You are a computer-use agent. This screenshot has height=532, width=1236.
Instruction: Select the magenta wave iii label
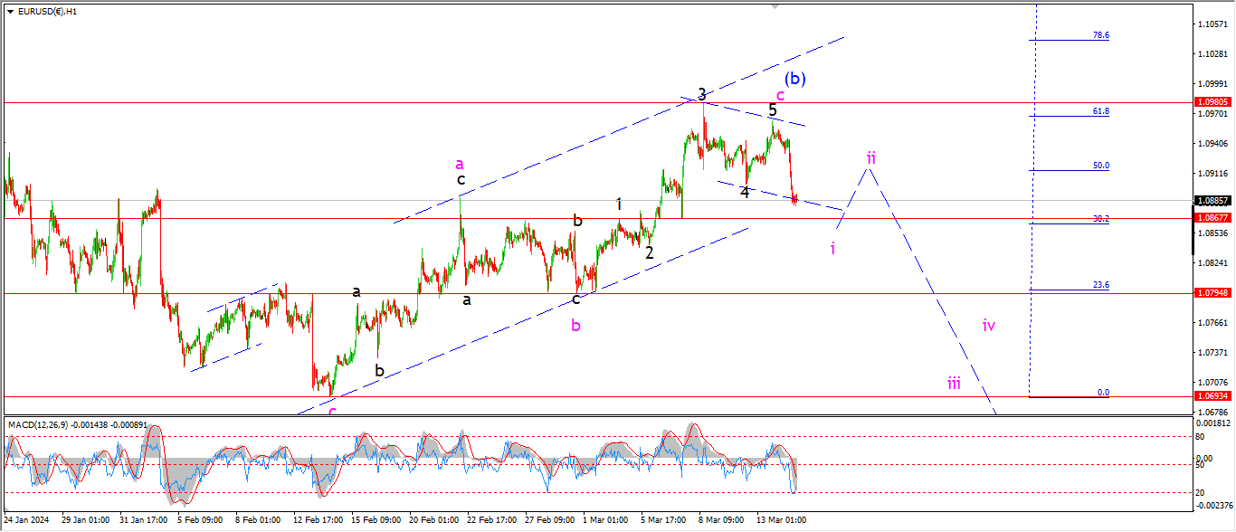tap(954, 384)
